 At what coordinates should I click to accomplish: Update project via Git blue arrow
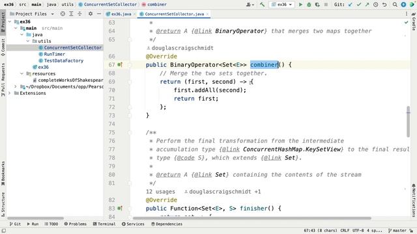[351, 5]
